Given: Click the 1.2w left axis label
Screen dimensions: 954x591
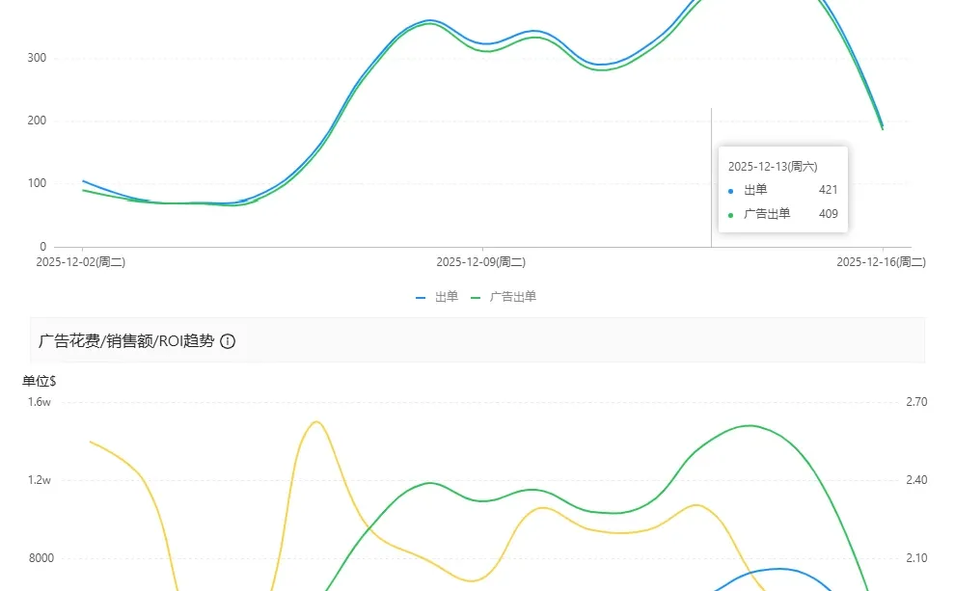Looking at the screenshot, I should click(x=40, y=480).
